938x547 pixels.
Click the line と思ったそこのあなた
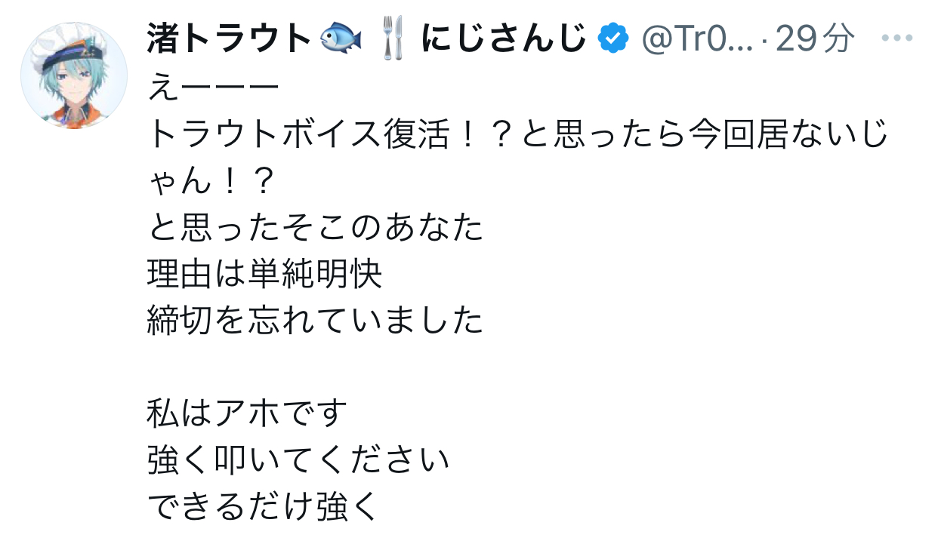[316, 229]
